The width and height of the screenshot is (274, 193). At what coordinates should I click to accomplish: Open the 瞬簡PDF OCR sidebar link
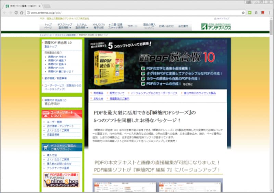pyautogui.click(x=56, y=68)
